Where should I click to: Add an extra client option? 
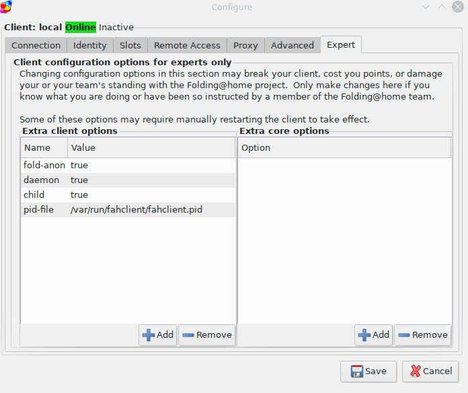pyautogui.click(x=158, y=335)
